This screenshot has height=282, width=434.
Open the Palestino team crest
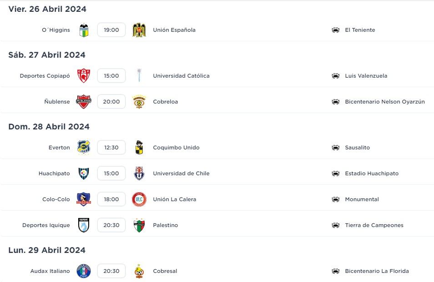[139, 225]
